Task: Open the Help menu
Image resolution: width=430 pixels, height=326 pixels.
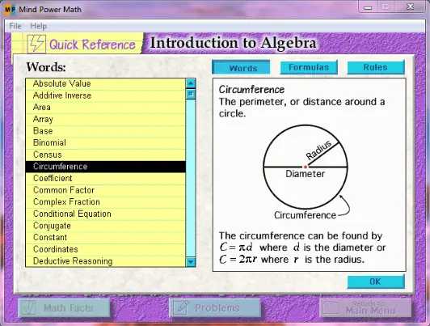Action: (x=39, y=26)
